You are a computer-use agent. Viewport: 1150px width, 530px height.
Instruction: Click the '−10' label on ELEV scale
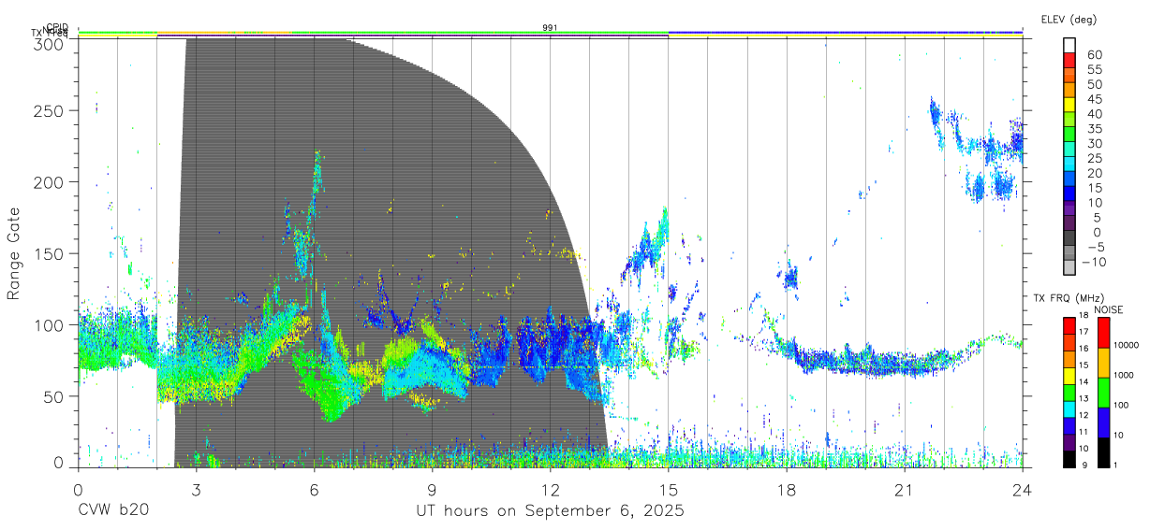[x=1095, y=262]
